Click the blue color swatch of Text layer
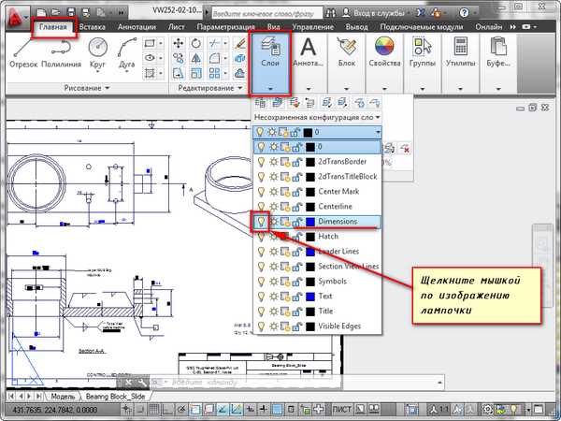The width and height of the screenshot is (561, 421). [309, 297]
